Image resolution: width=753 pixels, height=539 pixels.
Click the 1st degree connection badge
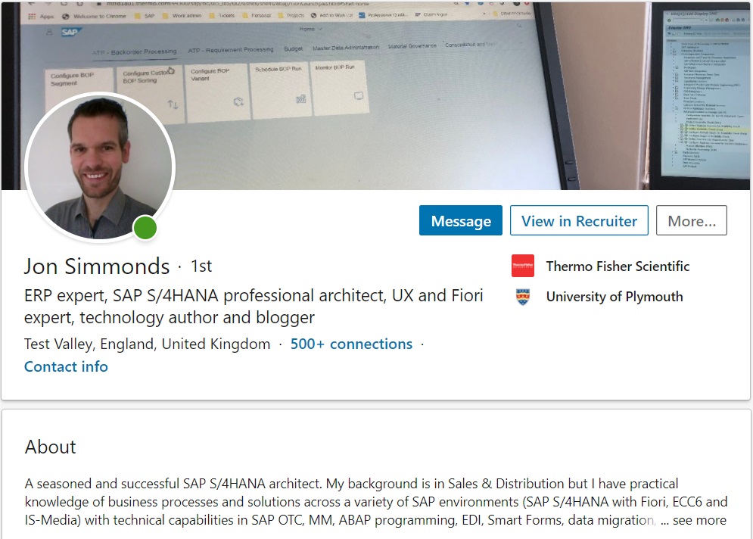pos(201,266)
